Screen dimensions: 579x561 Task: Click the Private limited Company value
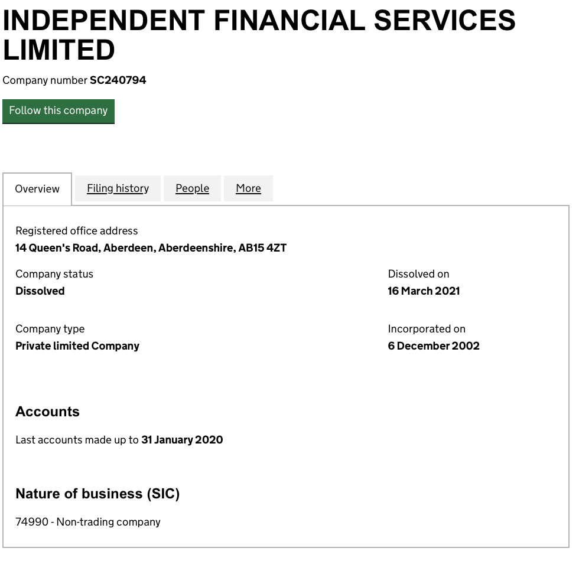pos(77,346)
